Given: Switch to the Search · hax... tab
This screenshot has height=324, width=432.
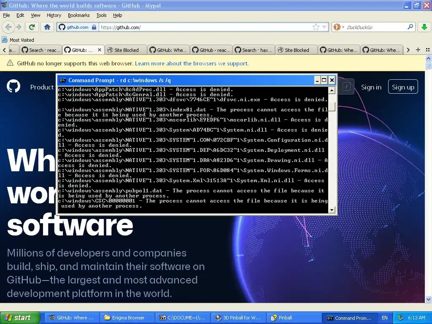Looking at the screenshot, I should (x=254, y=50).
